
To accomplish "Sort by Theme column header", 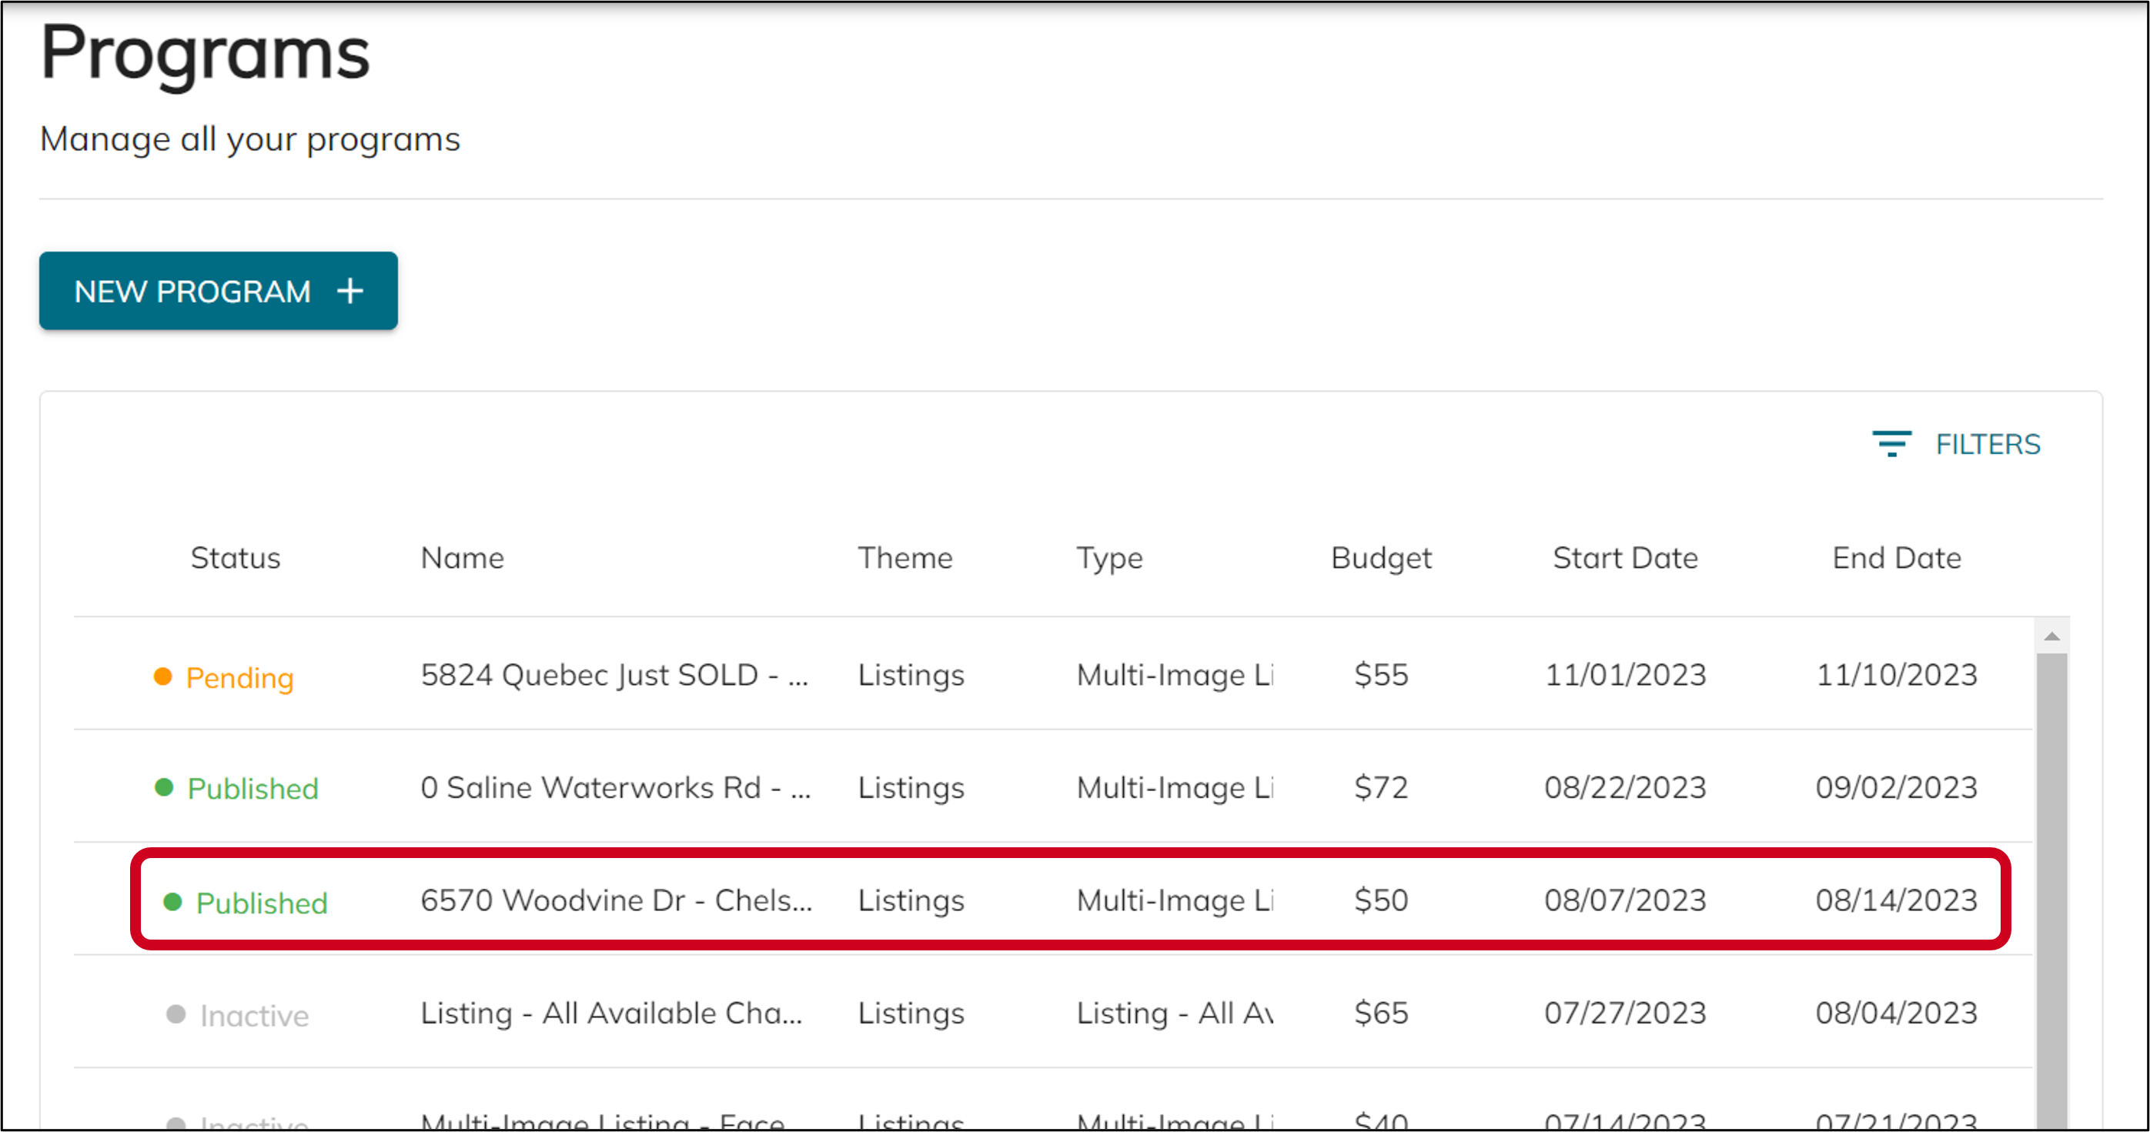I will pyautogui.click(x=904, y=557).
